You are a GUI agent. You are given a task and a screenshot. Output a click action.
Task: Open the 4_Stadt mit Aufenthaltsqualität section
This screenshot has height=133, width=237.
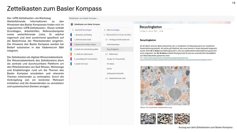(86, 49)
